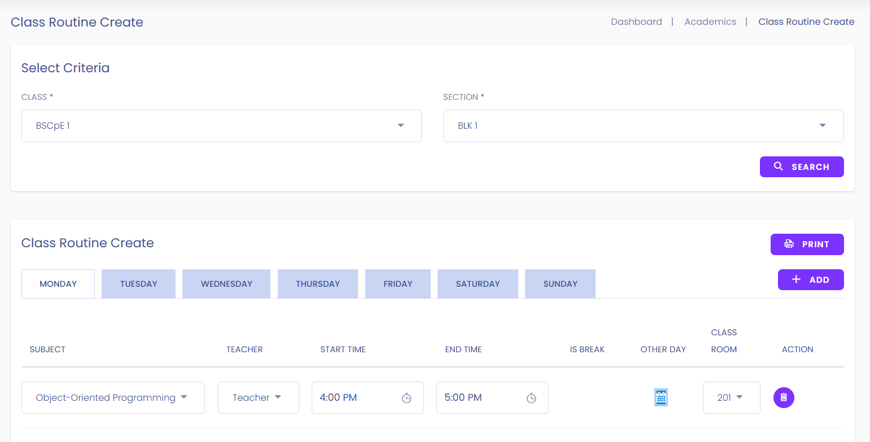Open the Other Day calendar icon
870x442 pixels.
[661, 397]
